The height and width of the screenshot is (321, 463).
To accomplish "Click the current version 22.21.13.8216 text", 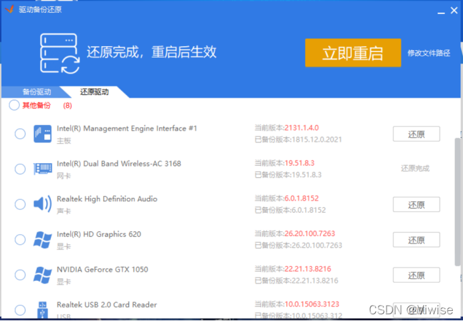I will tap(308, 269).
